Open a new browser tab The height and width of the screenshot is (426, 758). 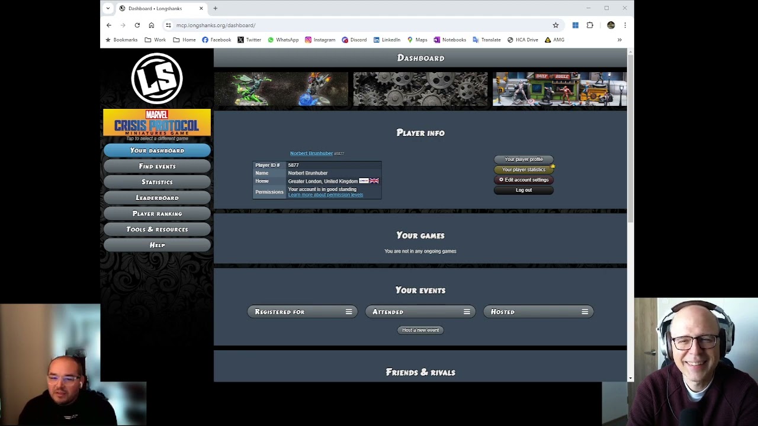[x=216, y=8]
